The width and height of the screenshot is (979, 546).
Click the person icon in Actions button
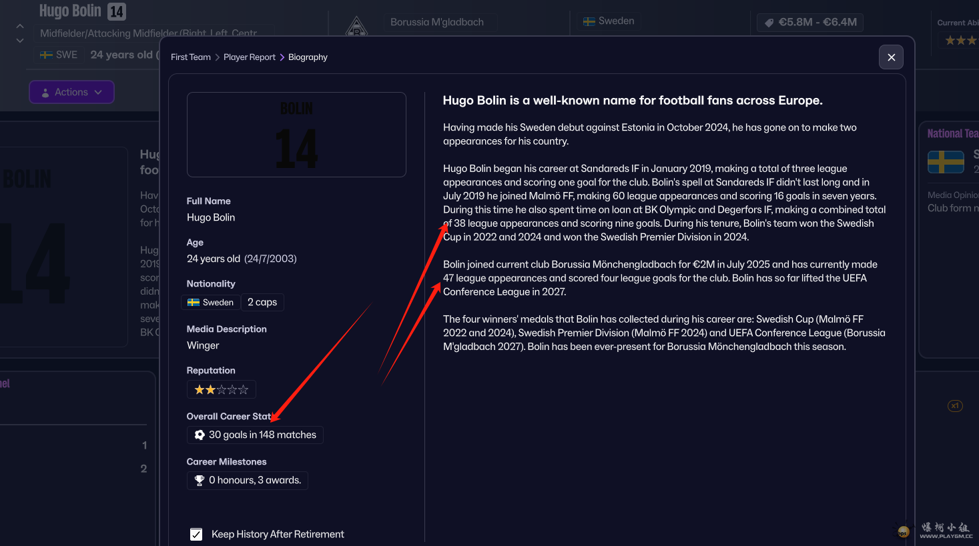pos(45,93)
